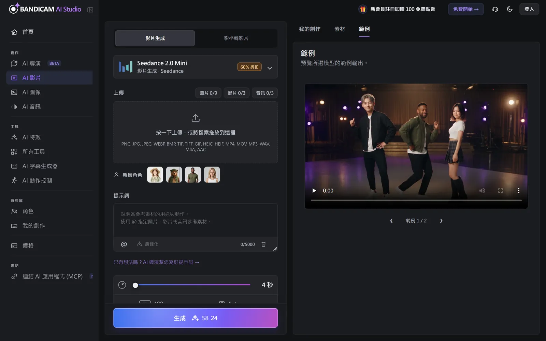Open AI 導演 beta feature
The image size is (546, 341).
click(49, 63)
